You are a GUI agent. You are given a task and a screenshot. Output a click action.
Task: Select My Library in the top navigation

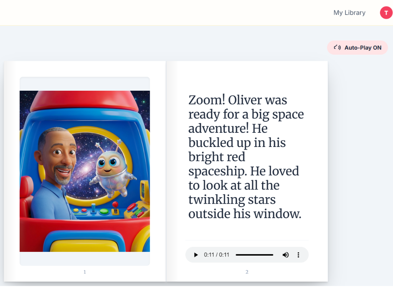tap(349, 12)
